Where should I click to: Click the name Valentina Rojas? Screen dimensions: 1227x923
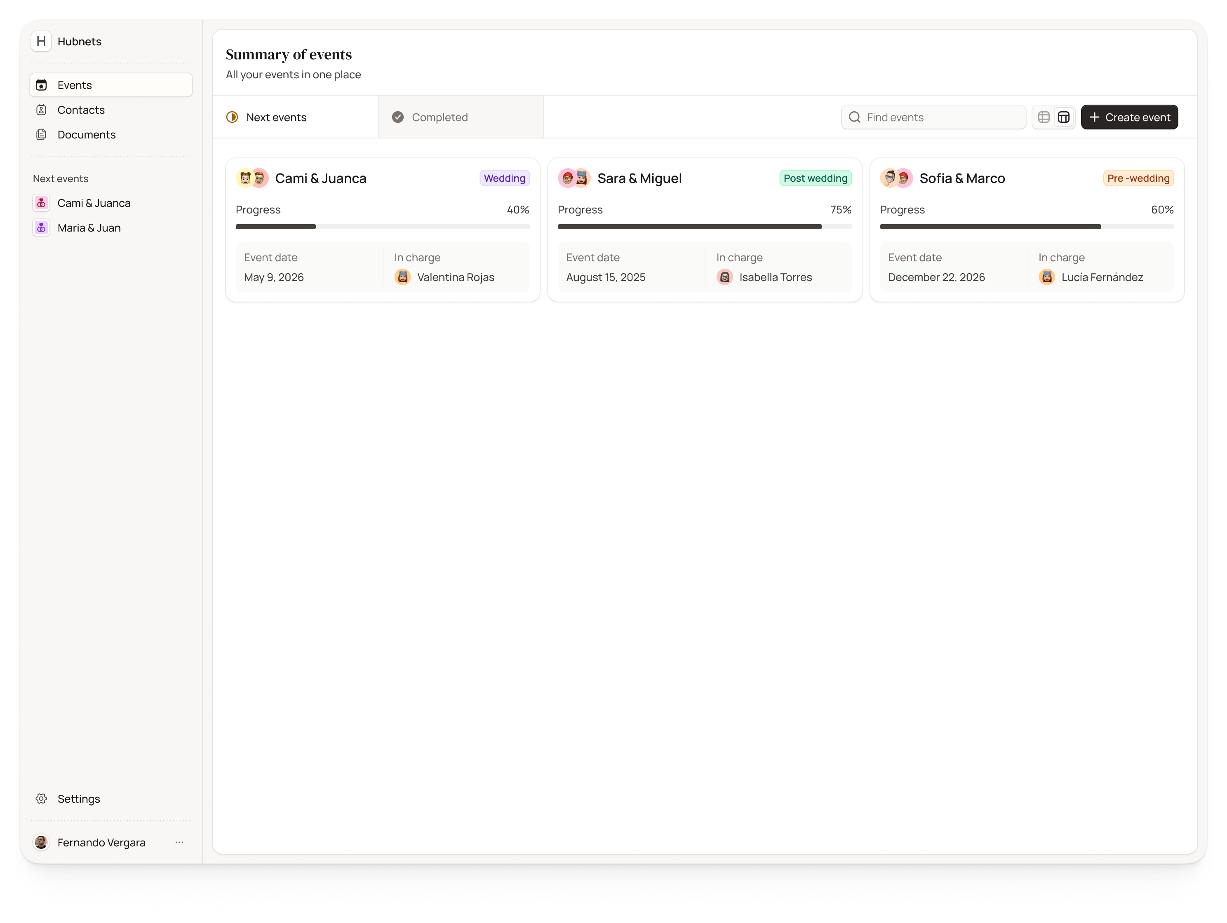click(x=456, y=277)
